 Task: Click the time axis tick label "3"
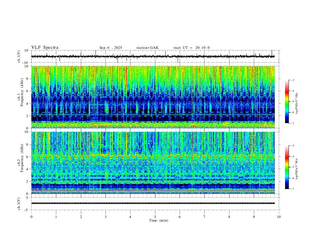click(105, 217)
